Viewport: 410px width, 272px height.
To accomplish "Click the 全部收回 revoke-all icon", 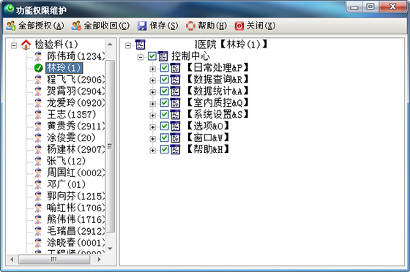I will tap(76, 26).
